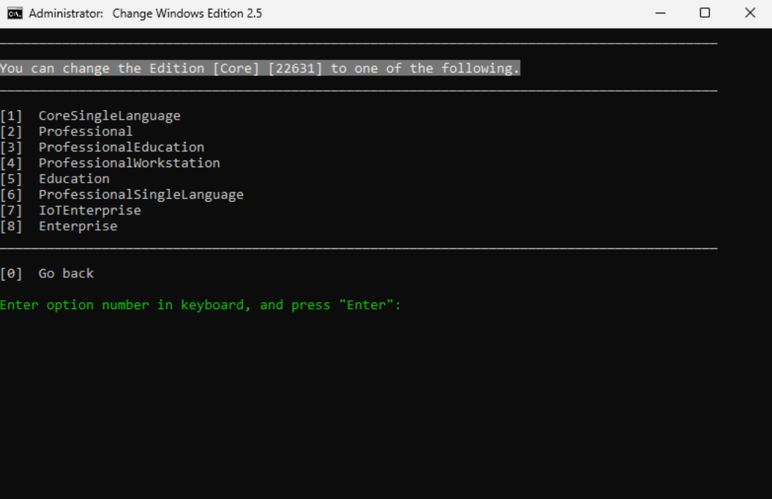This screenshot has height=499, width=772.
Task: Click the [Core] label in the header
Action: (x=236, y=67)
